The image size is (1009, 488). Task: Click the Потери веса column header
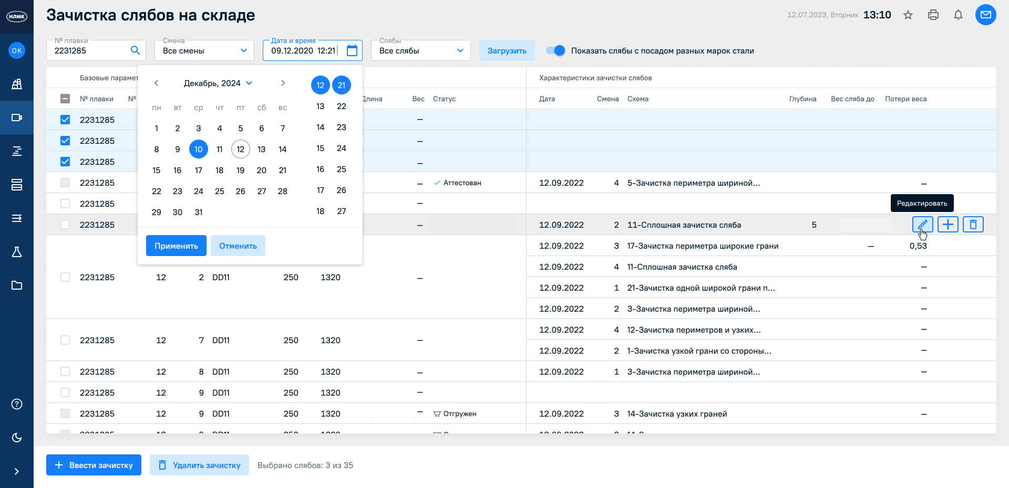(x=906, y=99)
